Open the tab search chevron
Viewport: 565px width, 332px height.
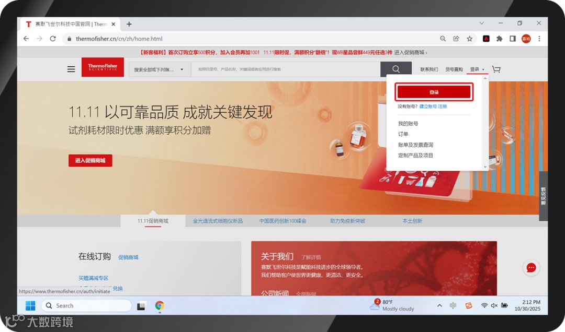click(482, 23)
